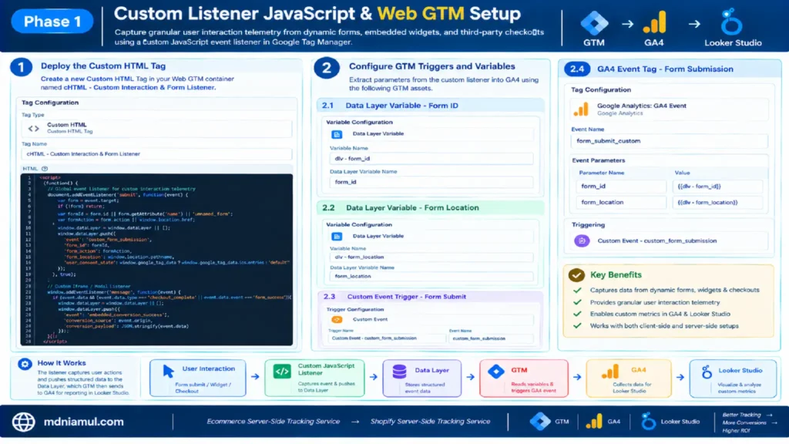The width and height of the screenshot is (789, 444).
Task: Click the '2.2 Data Layer Variable - Form Location' header
Action: point(431,208)
